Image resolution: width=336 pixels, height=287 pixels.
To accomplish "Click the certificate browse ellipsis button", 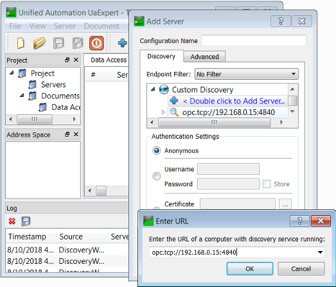I will pyautogui.click(x=285, y=204).
